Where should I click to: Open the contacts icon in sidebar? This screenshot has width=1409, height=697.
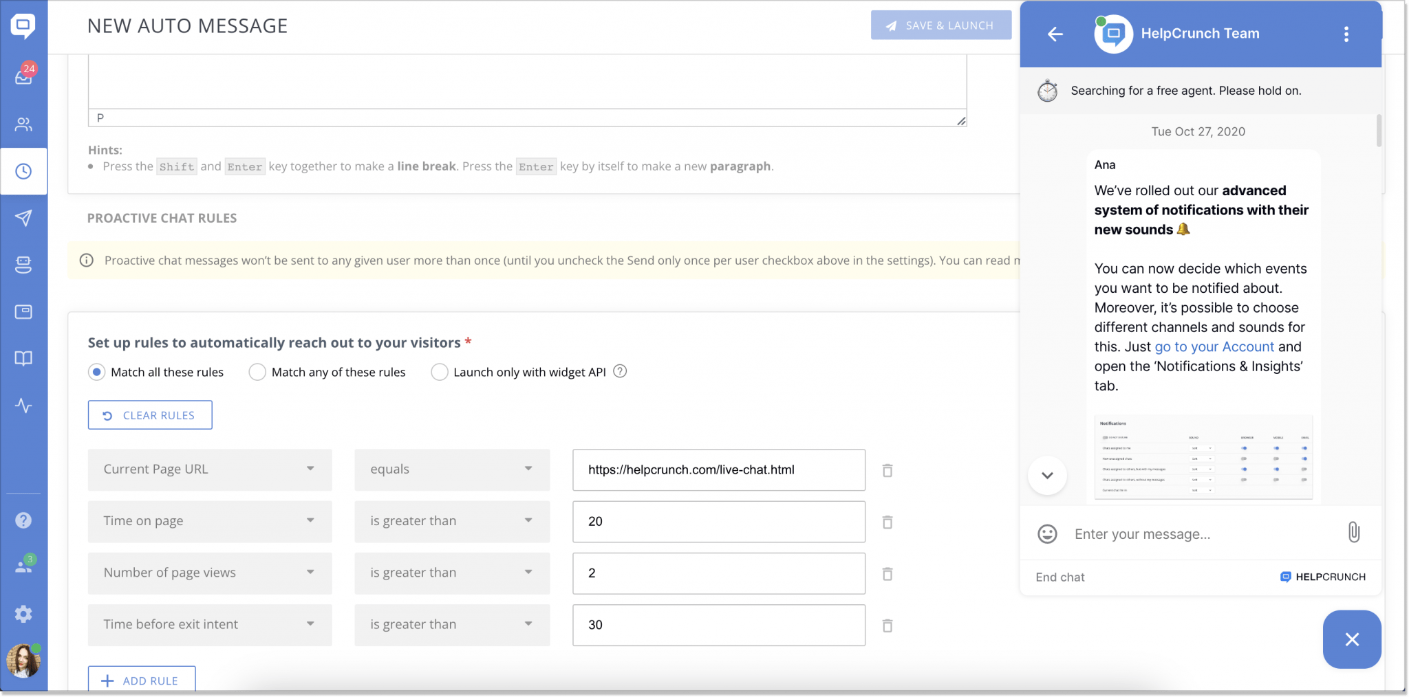point(23,124)
